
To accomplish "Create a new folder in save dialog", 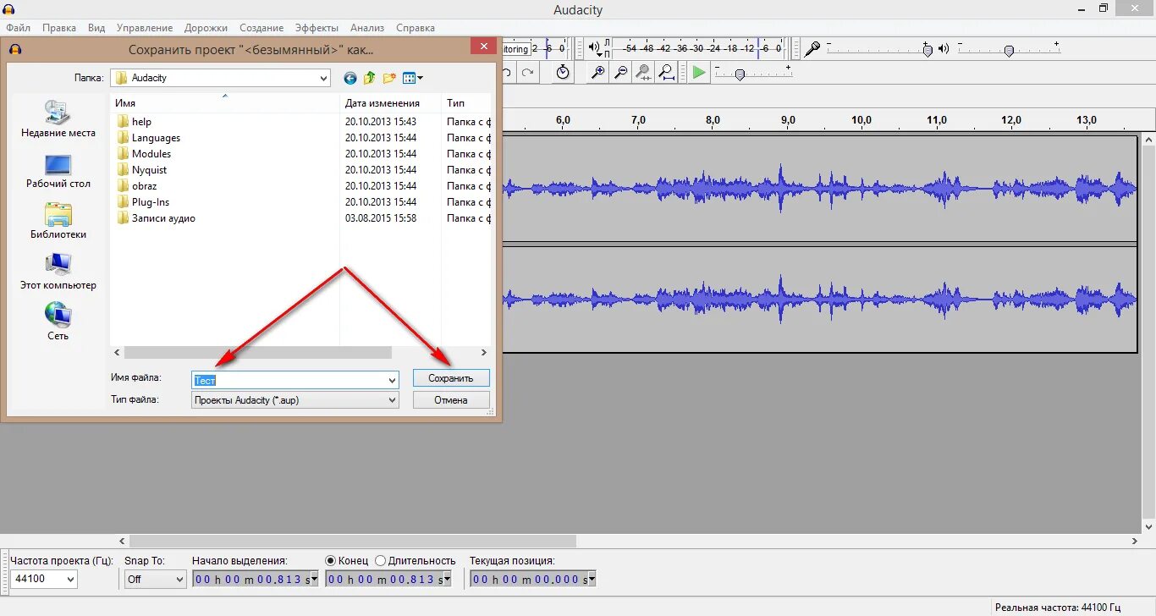I will click(x=389, y=78).
